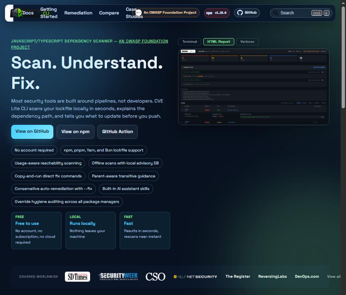The width and height of the screenshot is (346, 295).
Task: Click the Fast results card
Action: click(x=145, y=231)
